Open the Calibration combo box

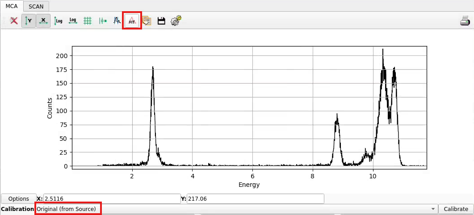click(236, 209)
